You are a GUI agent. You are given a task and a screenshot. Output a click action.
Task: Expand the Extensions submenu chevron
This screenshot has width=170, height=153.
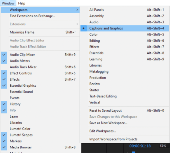click(77, 24)
